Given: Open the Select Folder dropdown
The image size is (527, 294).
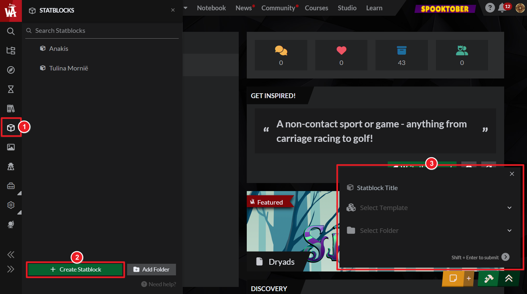Looking at the screenshot, I should coord(430,231).
